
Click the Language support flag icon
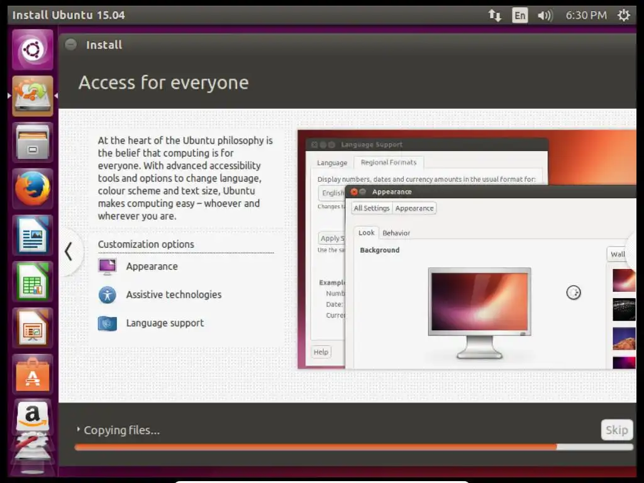(107, 323)
